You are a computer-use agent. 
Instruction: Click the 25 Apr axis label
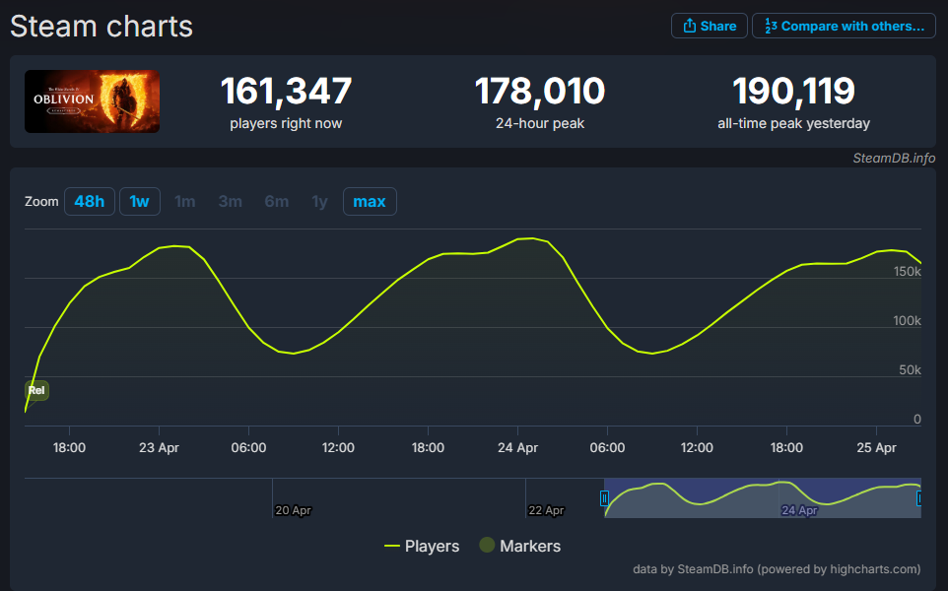pos(876,448)
